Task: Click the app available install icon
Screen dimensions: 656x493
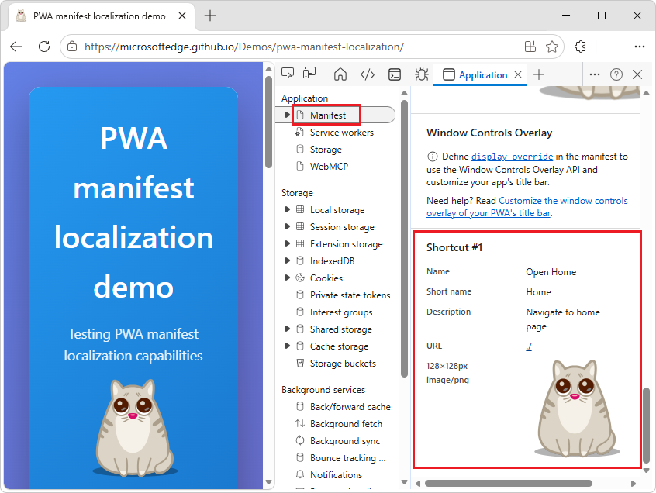Action: (x=530, y=47)
